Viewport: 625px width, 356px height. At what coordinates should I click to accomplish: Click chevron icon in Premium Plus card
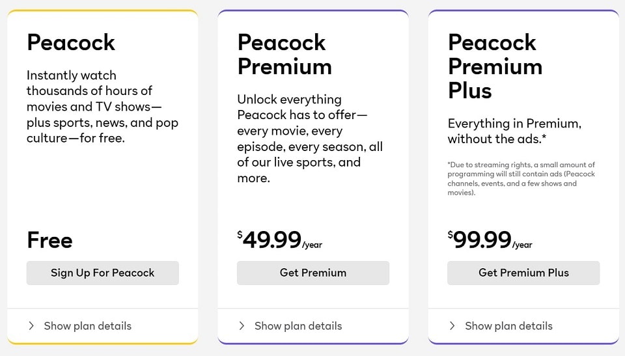point(452,325)
